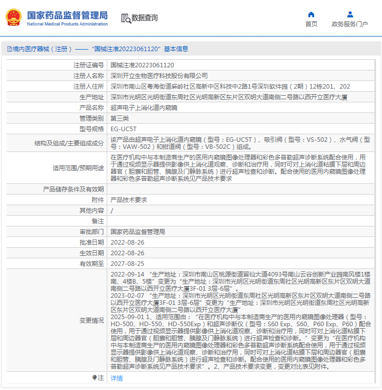Image resolution: width=382 pixels, height=390 pixels.
Task: Click product name 超声电子上消化道内窥镜
Action: (144, 108)
